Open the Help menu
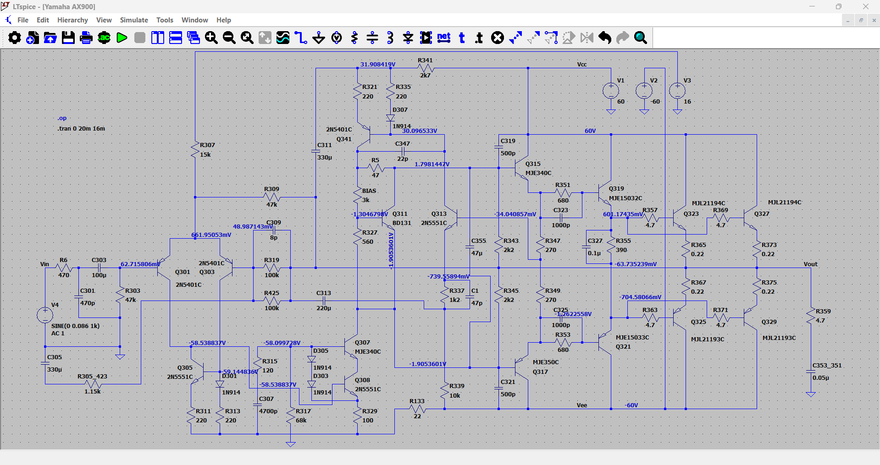880x465 pixels. [224, 20]
